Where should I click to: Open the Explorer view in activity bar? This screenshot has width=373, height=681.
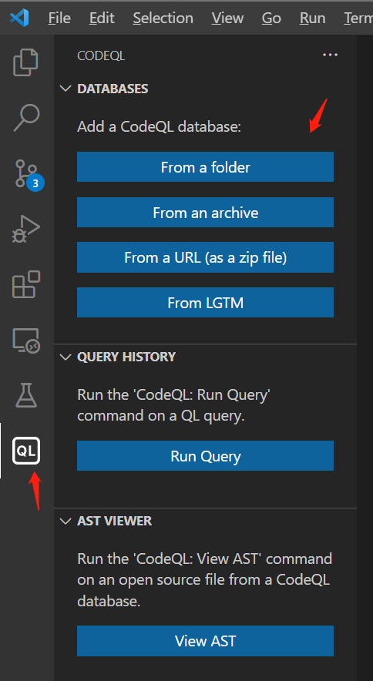[26, 62]
